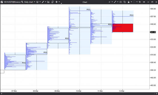Screen dimensions: 158x95
Task: Click the plus add icon
Action: [56, 2]
